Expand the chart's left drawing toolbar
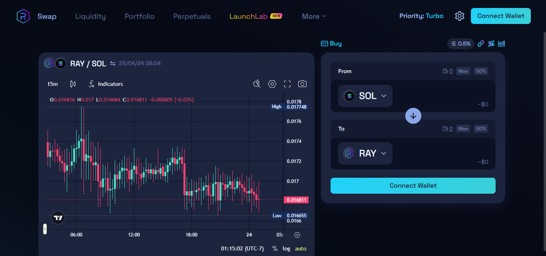The width and height of the screenshot is (546, 256). click(x=45, y=229)
